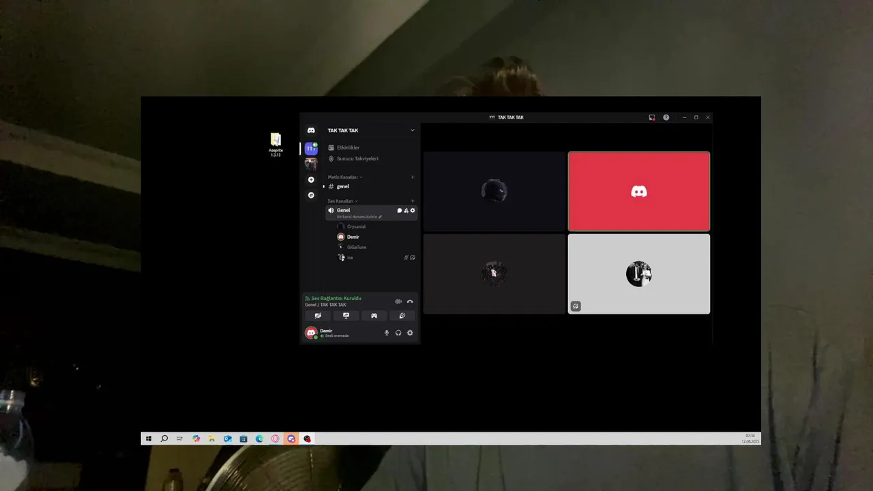Focus the red Discord logo video tile
Image resolution: width=873 pixels, height=491 pixels.
[639, 192]
